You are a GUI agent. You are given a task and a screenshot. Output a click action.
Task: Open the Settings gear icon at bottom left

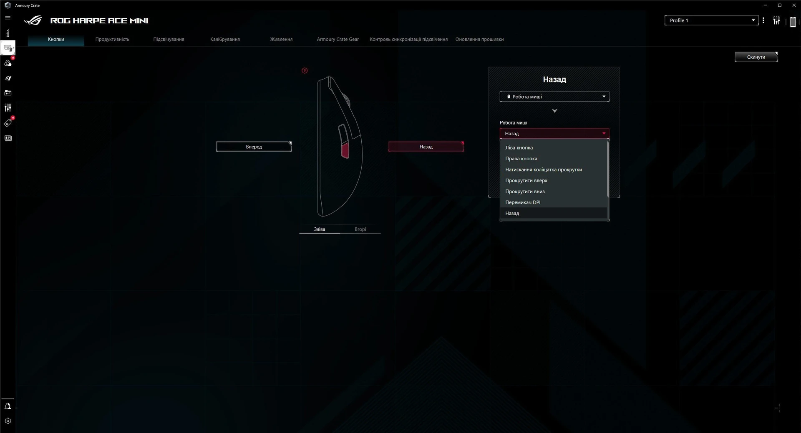click(x=8, y=421)
